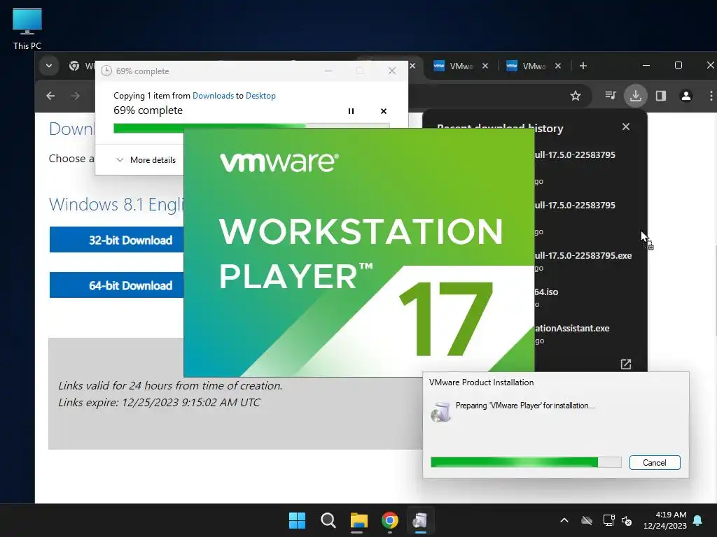717x537 pixels.
Task: Toggle Chrome side panel icon
Action: tap(661, 95)
